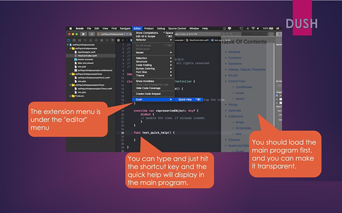This screenshot has height=213, width=342.
Task: Select Assets.xcassets in project navigator
Action: (x=85, y=59)
